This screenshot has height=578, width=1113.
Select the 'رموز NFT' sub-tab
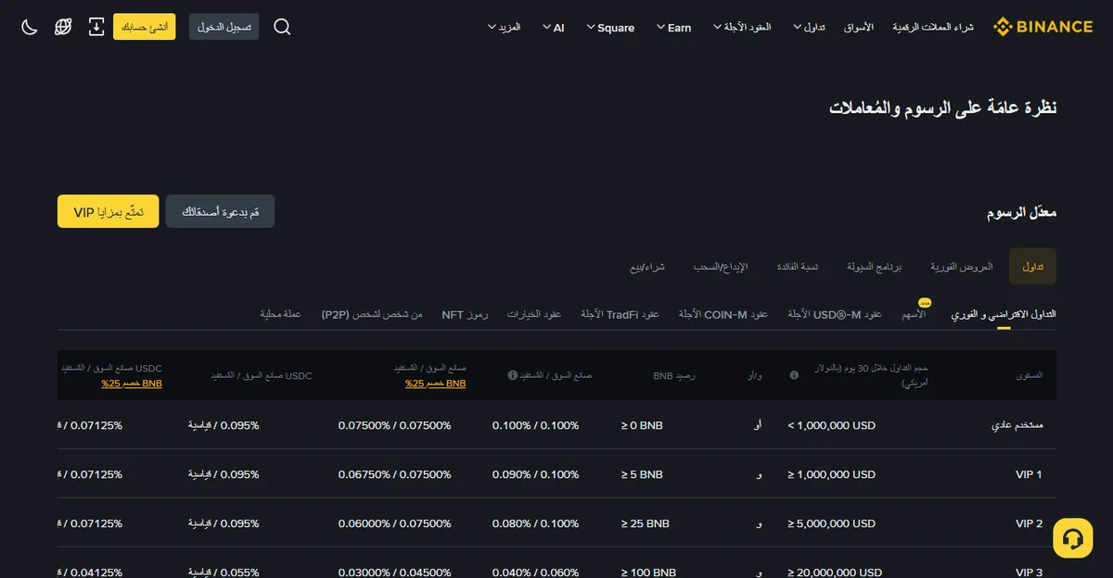[x=465, y=315]
